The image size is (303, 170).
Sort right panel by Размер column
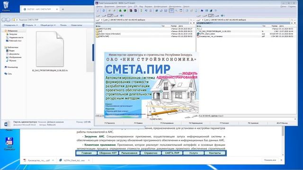coord(275,26)
